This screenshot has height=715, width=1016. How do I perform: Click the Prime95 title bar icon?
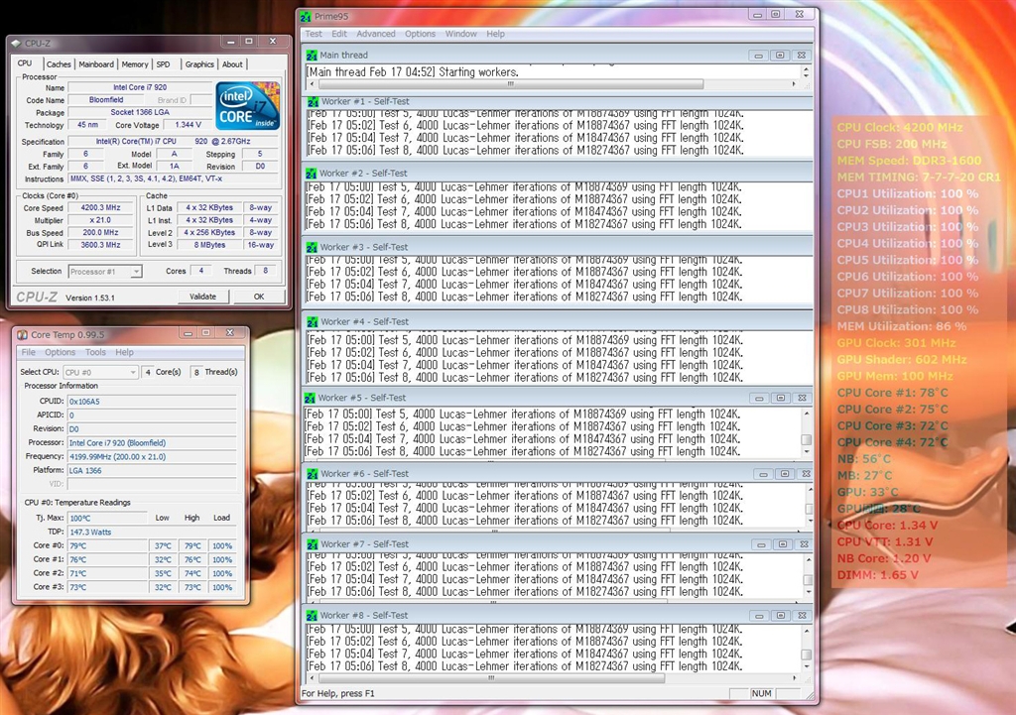pyautogui.click(x=306, y=16)
